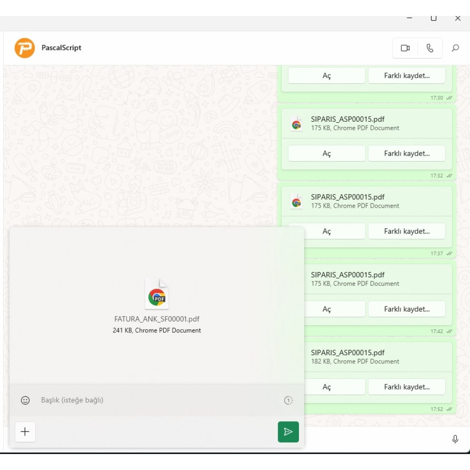
Task: Click the plus icon to attach more files
Action: pyautogui.click(x=25, y=431)
